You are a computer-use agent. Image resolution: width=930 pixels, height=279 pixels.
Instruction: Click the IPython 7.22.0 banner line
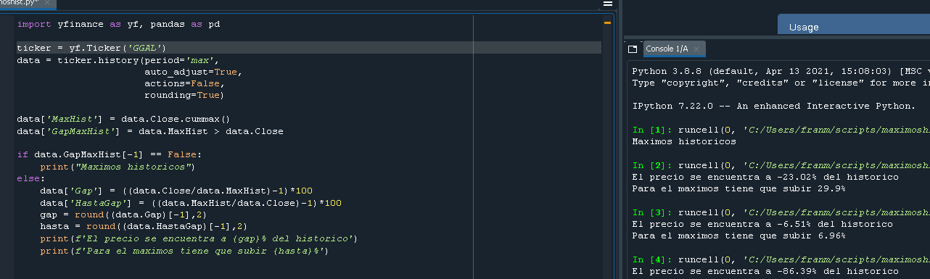[x=774, y=106]
